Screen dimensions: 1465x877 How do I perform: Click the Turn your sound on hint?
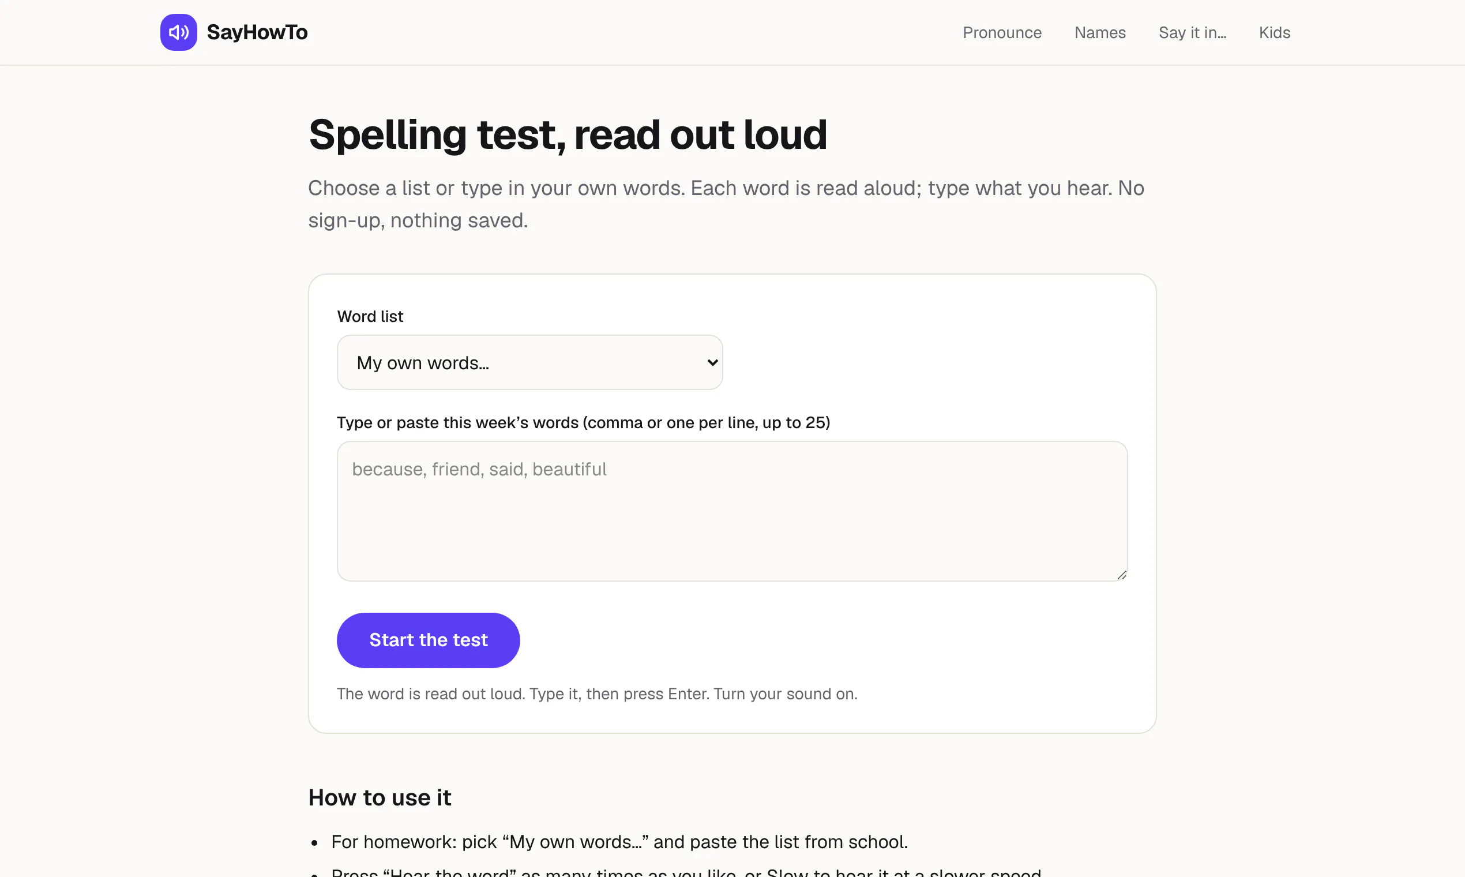pos(596,693)
